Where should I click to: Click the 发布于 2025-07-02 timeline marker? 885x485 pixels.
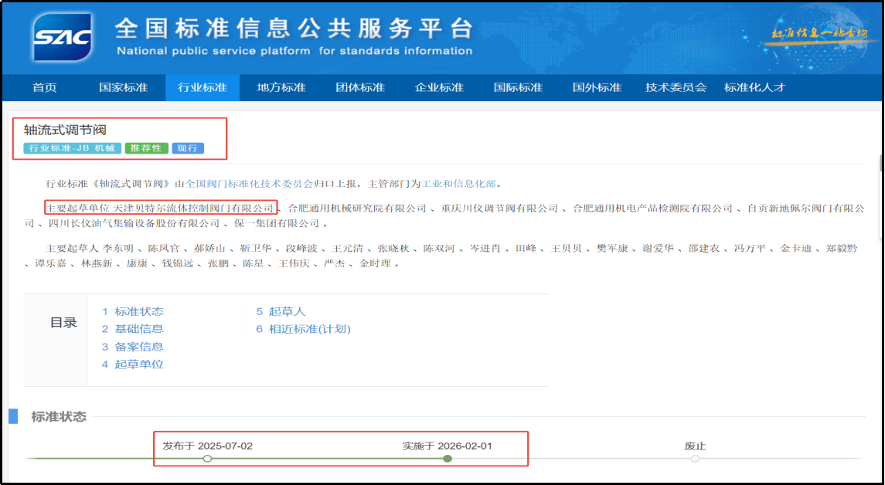207,459
